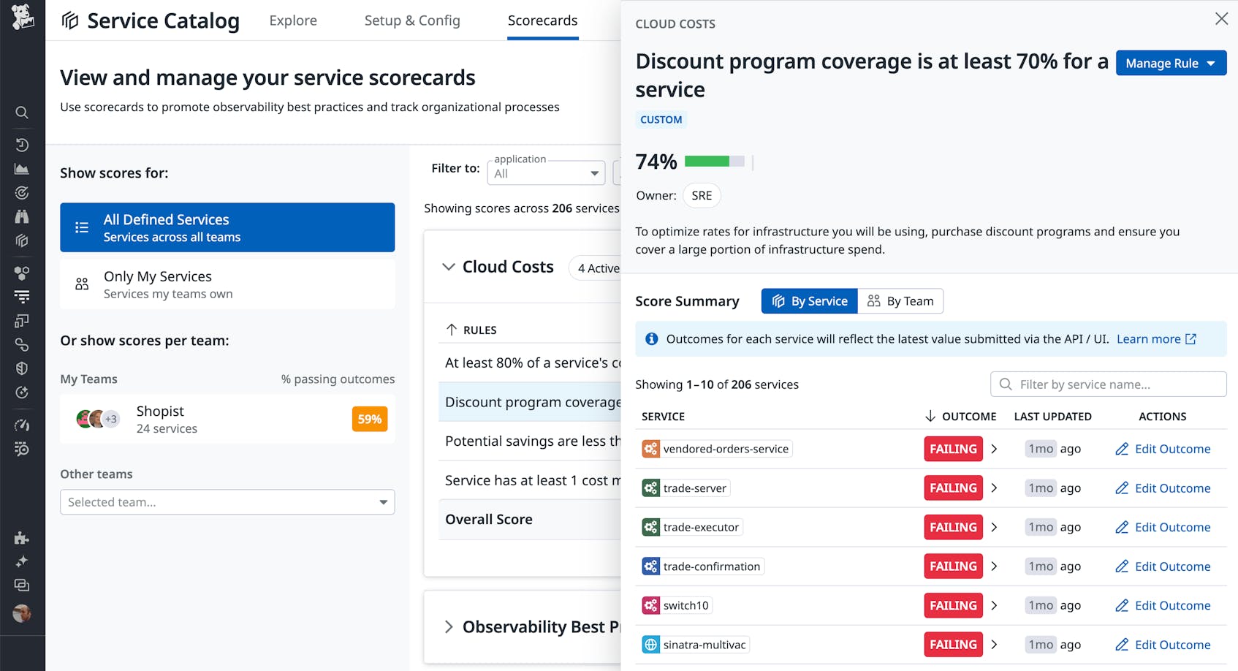Viewport: 1238px width, 671px height.
Task: Open your user avatar at the sidebar bottom
Action: tap(22, 614)
